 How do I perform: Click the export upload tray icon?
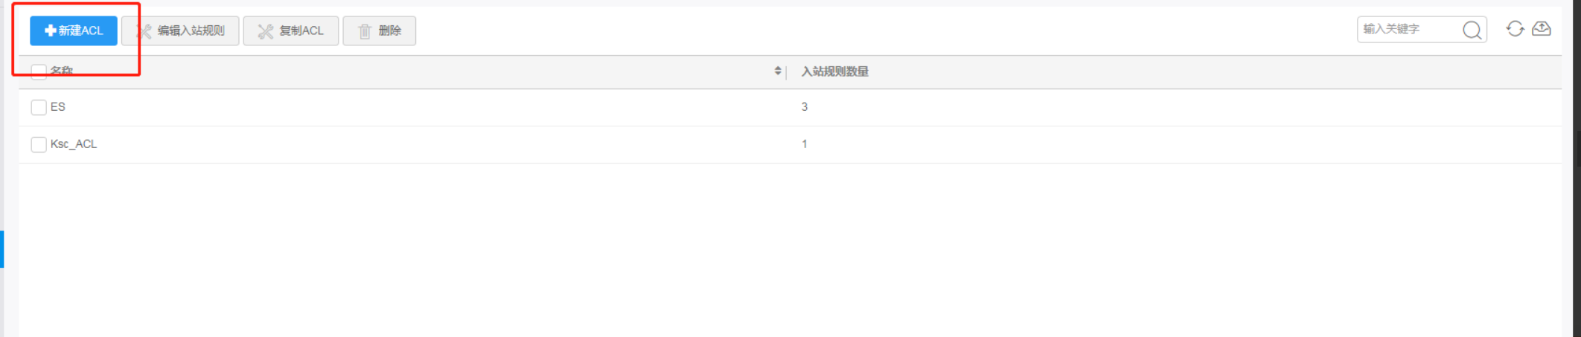click(1542, 29)
